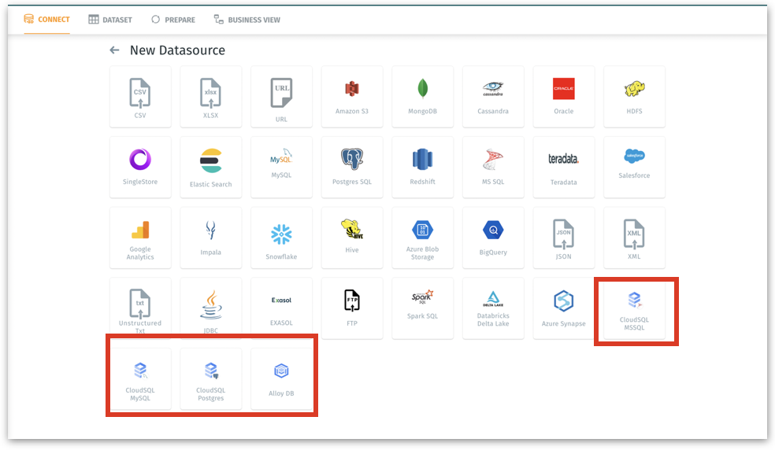Pick the Azure Synapse datasource
The height and width of the screenshot is (450, 775).
tap(564, 308)
